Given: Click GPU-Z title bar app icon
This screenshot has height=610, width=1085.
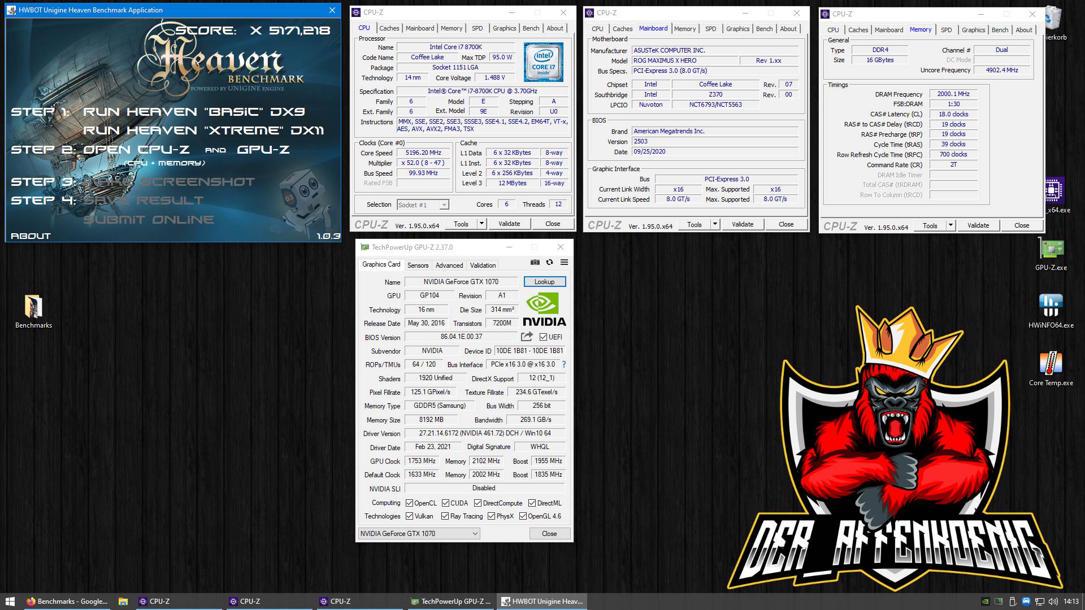Looking at the screenshot, I should tap(364, 247).
